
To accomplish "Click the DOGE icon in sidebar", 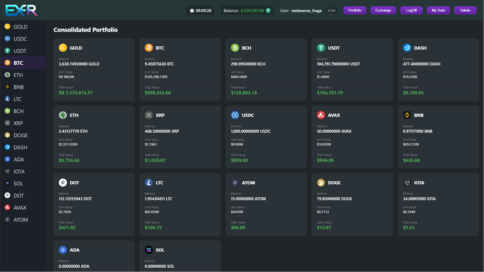I will [8, 135].
